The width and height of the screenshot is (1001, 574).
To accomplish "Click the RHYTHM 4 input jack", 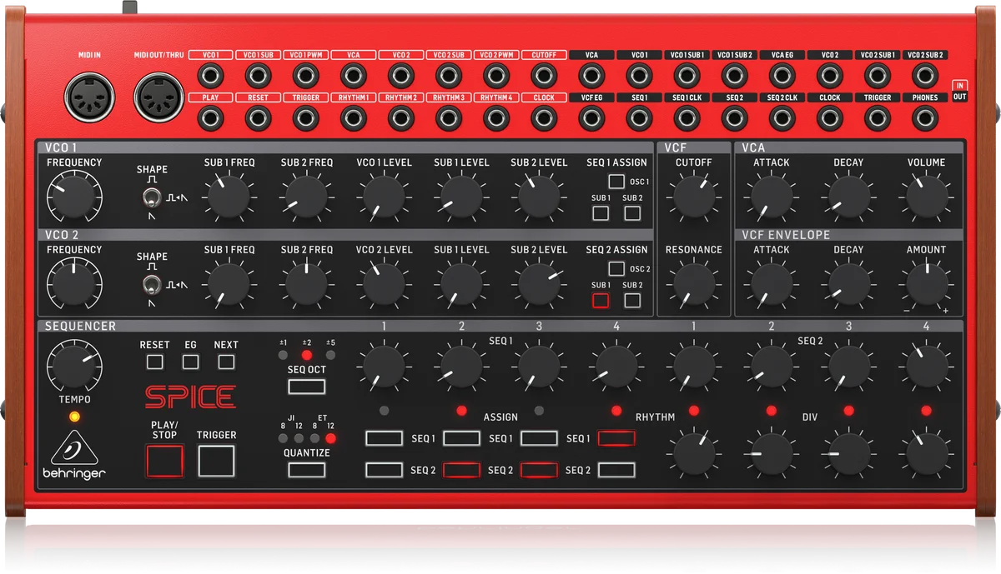I will pyautogui.click(x=496, y=118).
